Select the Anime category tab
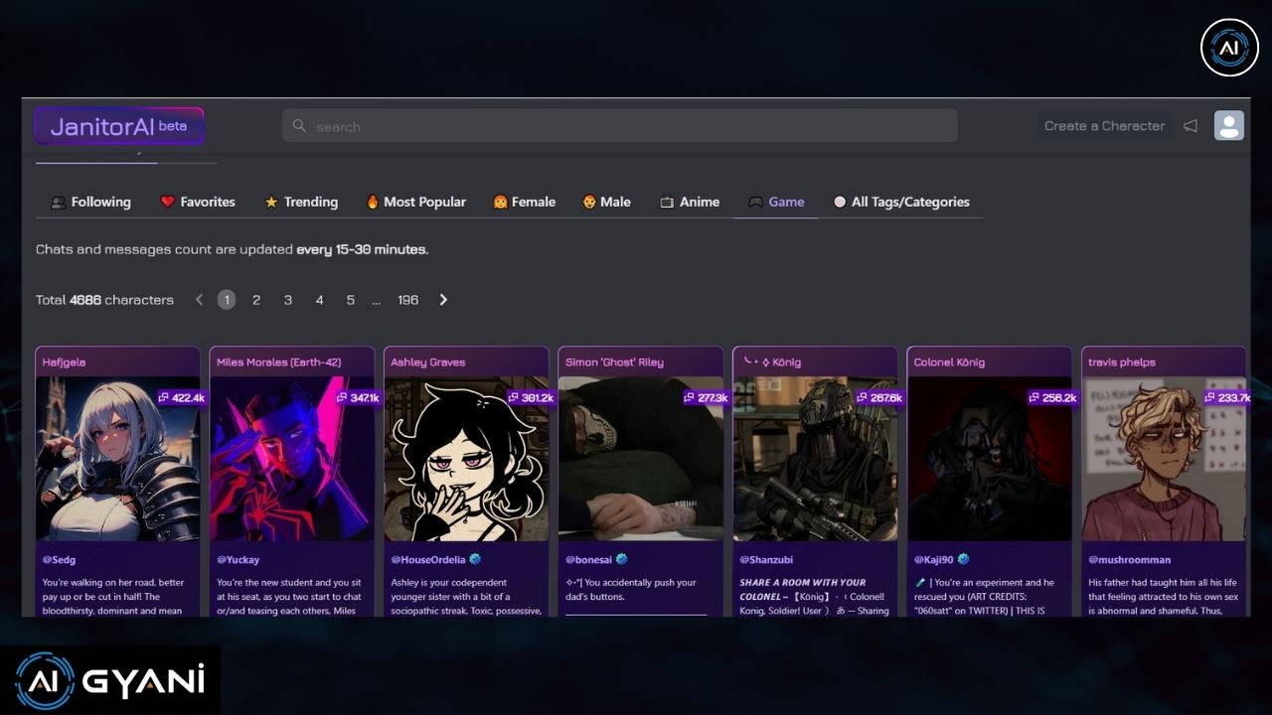 690,202
